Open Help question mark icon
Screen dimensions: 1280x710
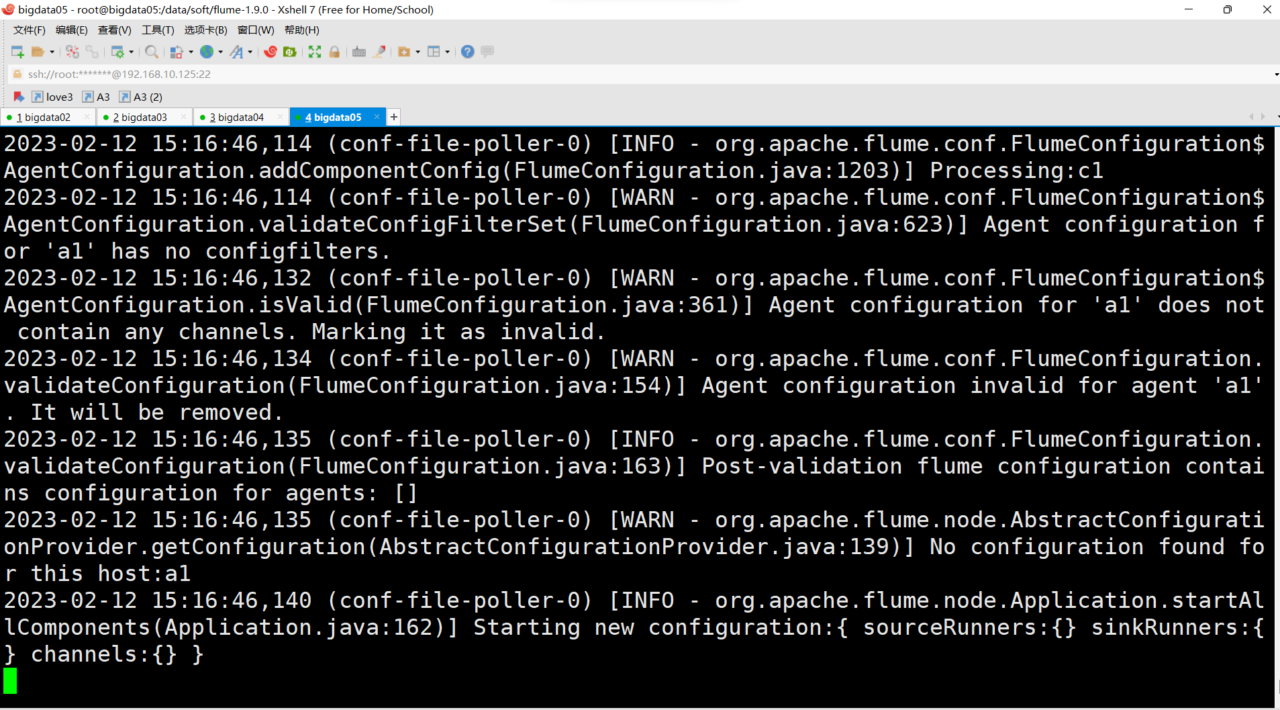pyautogui.click(x=468, y=52)
